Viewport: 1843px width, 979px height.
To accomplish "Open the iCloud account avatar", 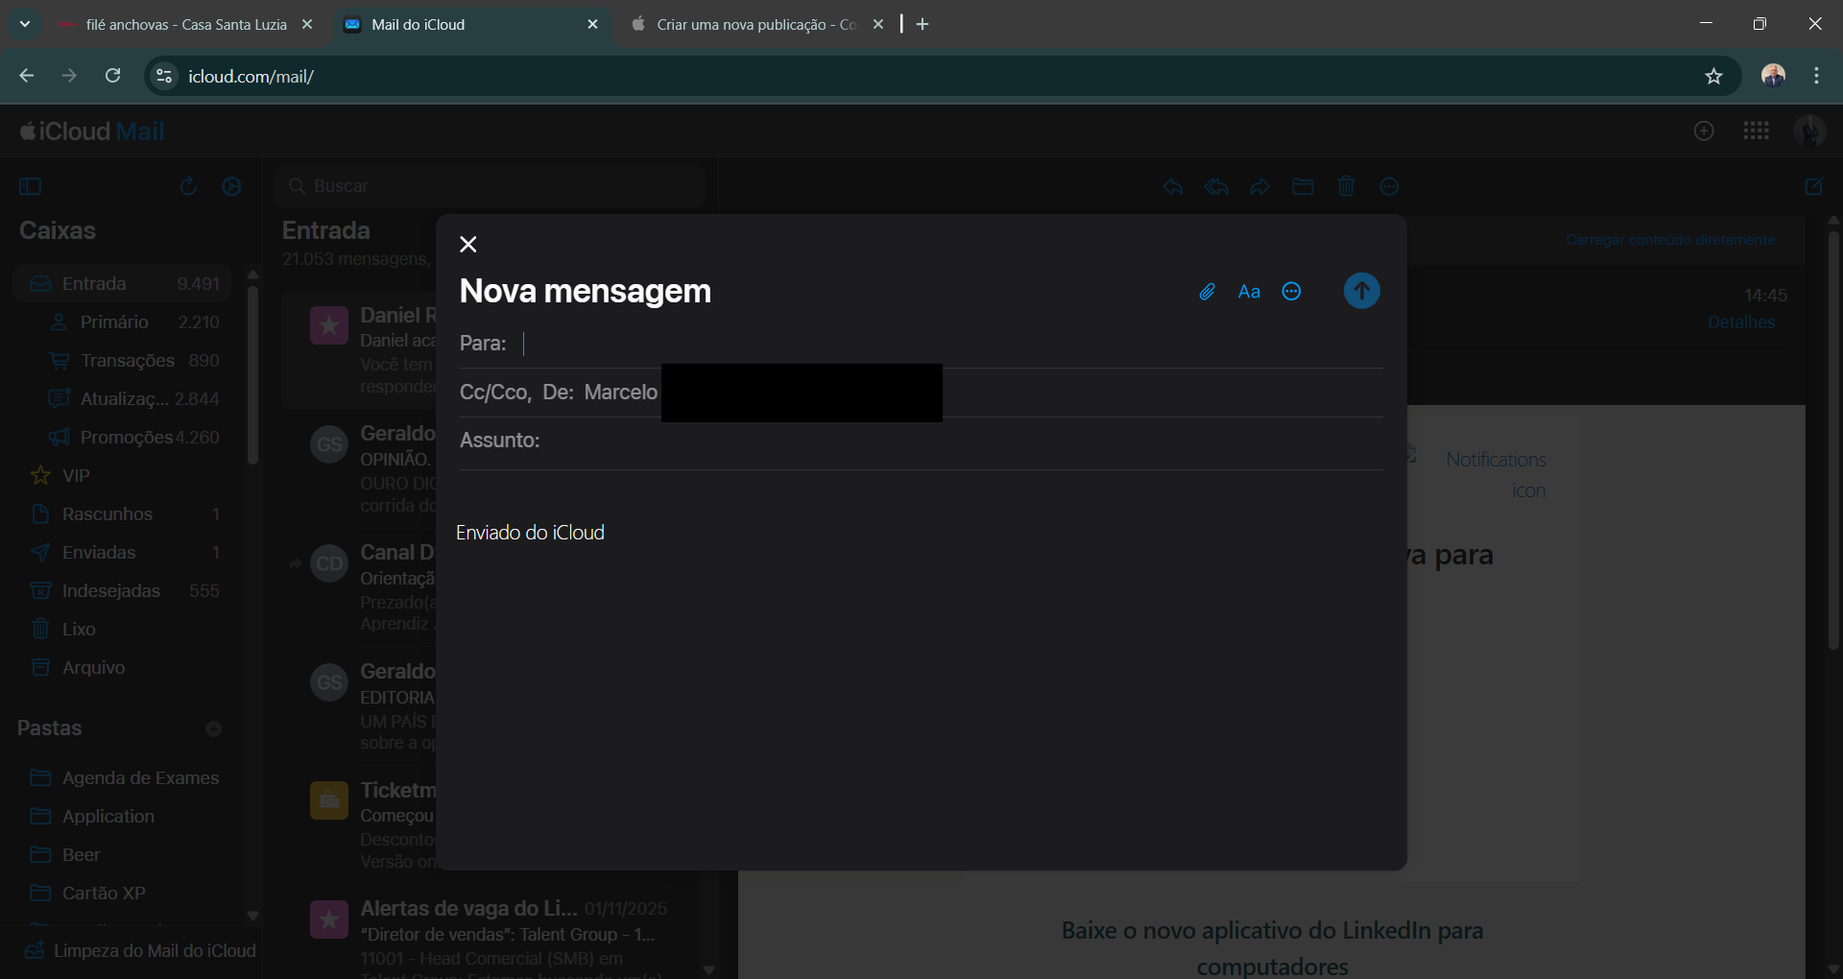I will coord(1809,131).
